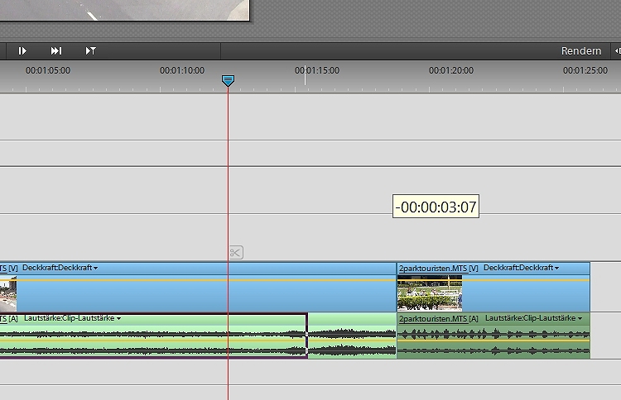The image size is (621, 400).
Task: Click the 00:01:05:00 ruler timecode
Action: [48, 70]
